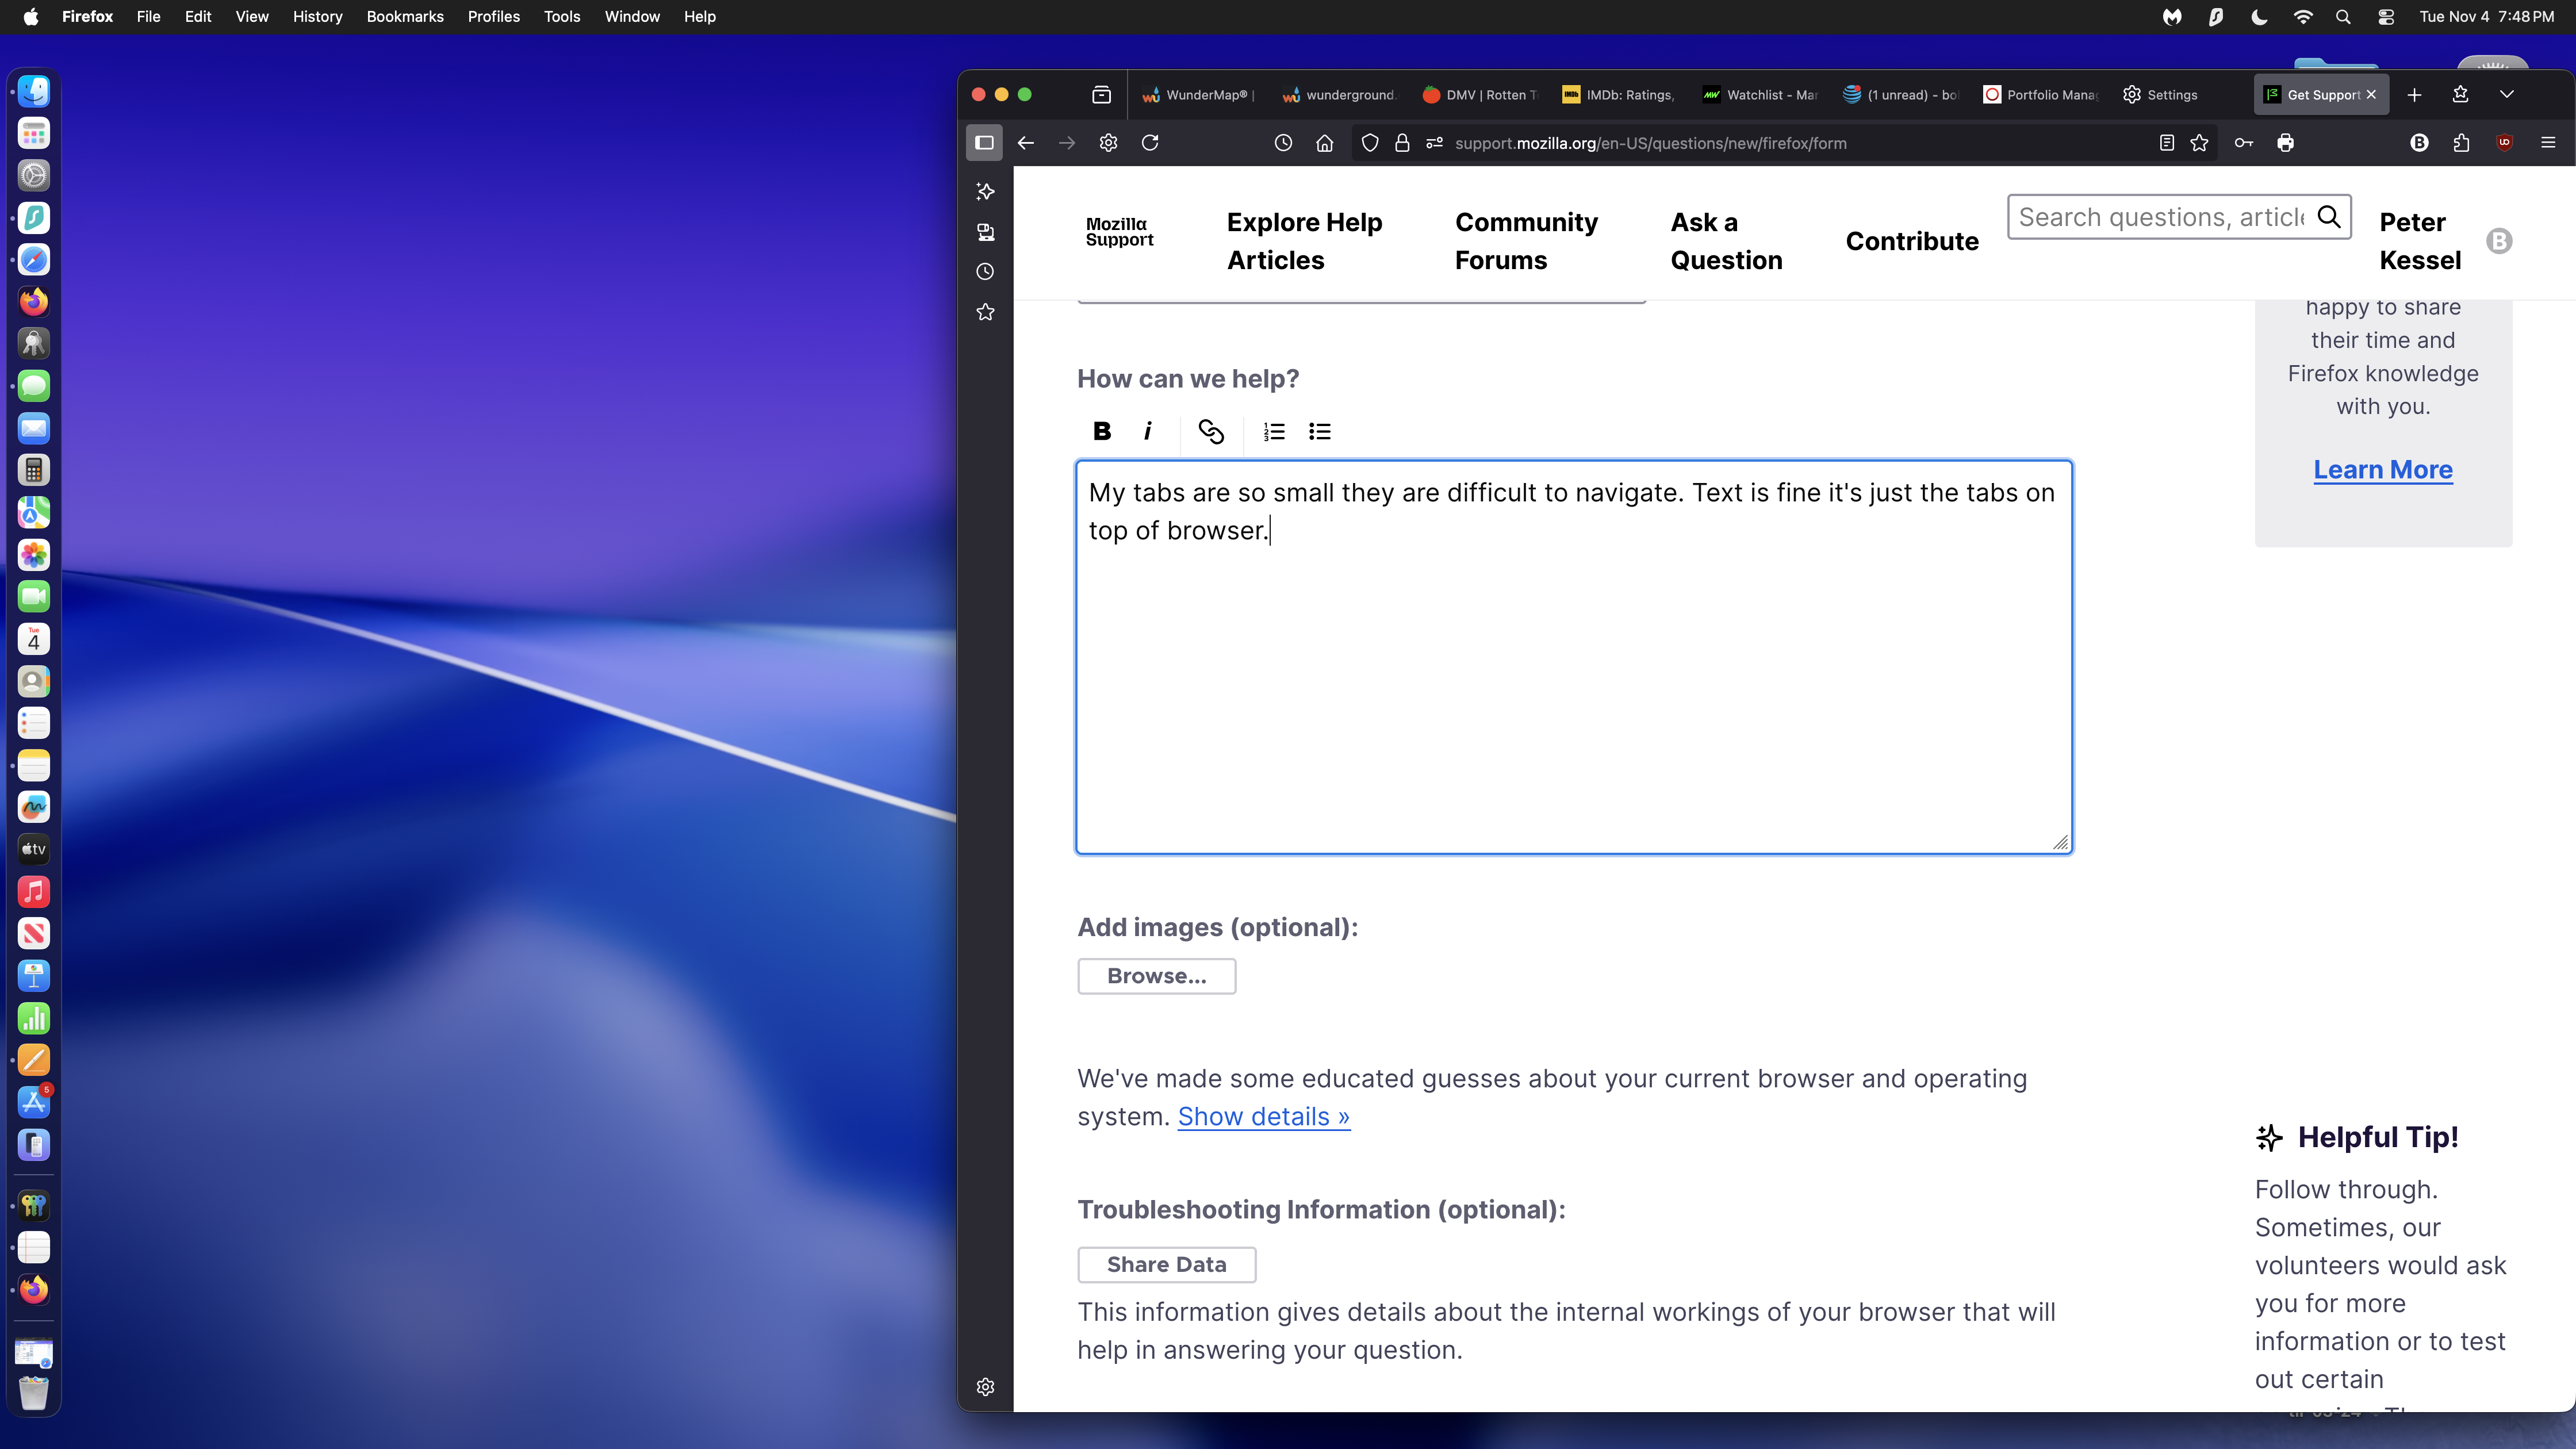Apply italic formatting in the question editor
This screenshot has height=1449, width=2576.
click(x=1147, y=431)
